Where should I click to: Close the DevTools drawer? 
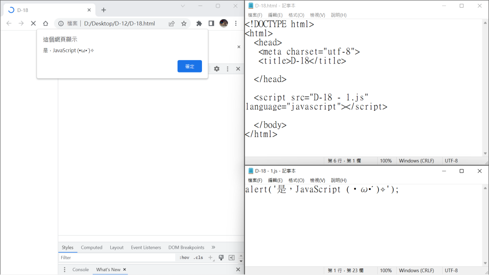(238, 269)
